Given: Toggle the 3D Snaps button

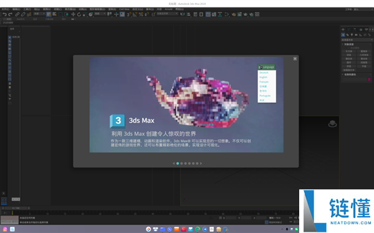Looking at the screenshot, I should (x=129, y=14).
